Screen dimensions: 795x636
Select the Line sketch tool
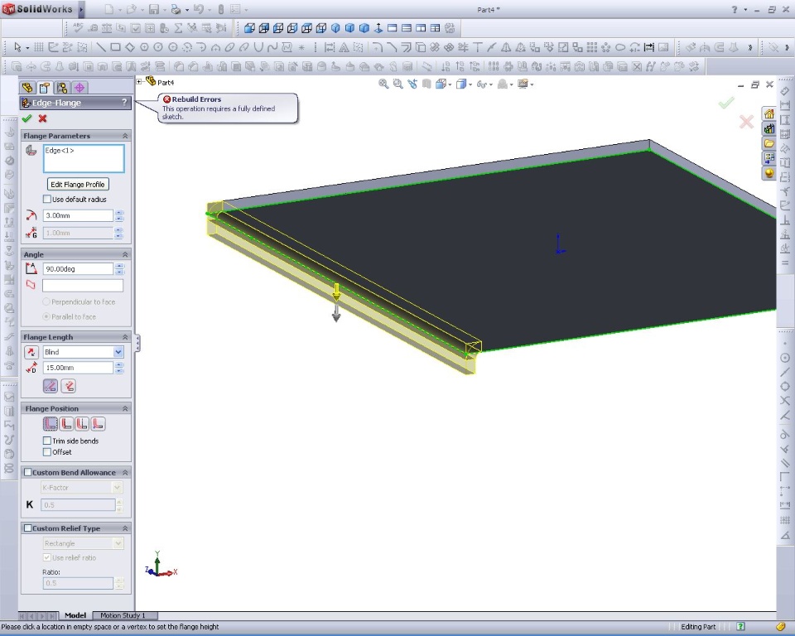pos(101,47)
